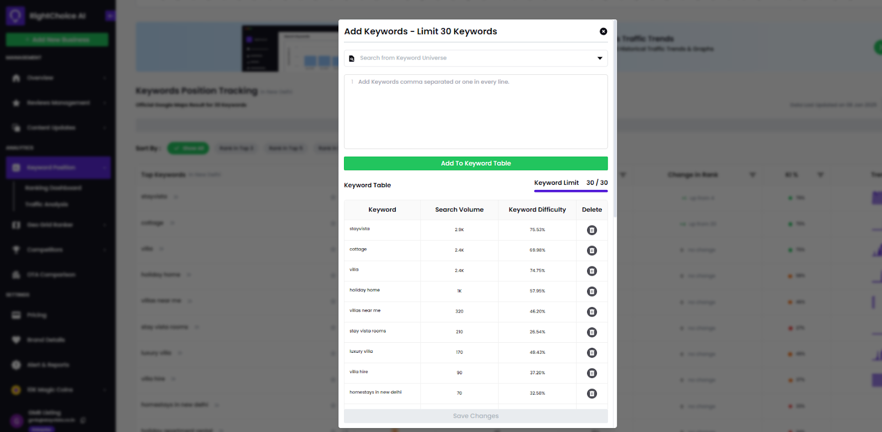Open Alert & Reports in the sidebar
This screenshot has width=882, height=432.
tap(48, 365)
